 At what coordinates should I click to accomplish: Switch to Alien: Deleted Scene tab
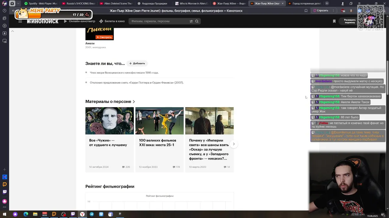tap(116, 3)
